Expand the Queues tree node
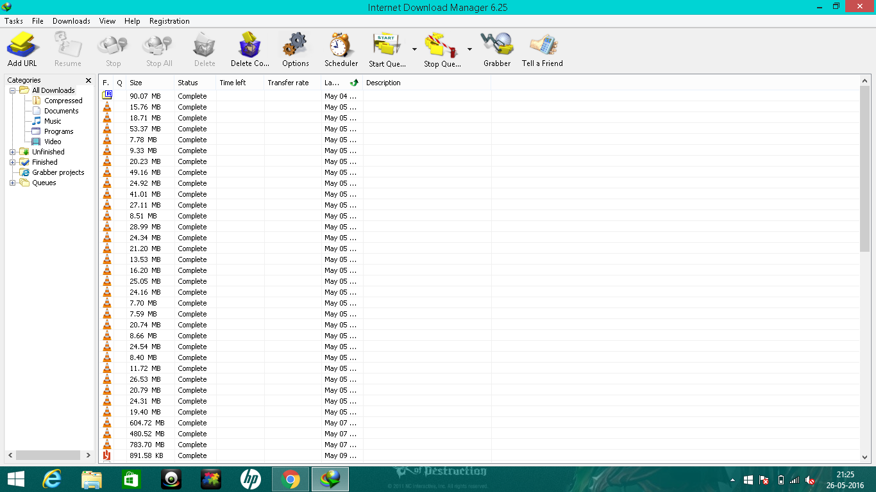876x492 pixels. tap(12, 183)
